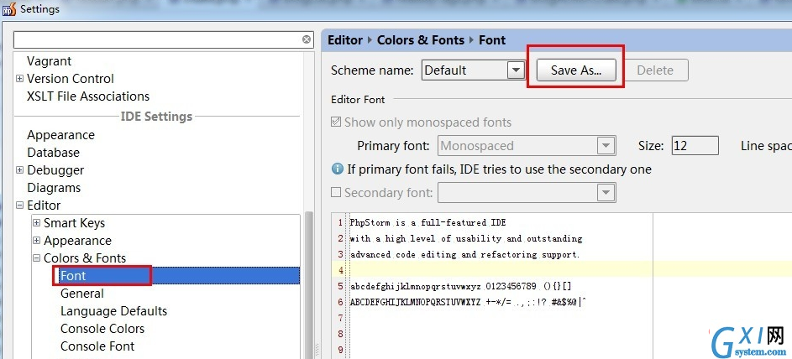
Task: Open the Scheme name dropdown
Action: coord(516,70)
